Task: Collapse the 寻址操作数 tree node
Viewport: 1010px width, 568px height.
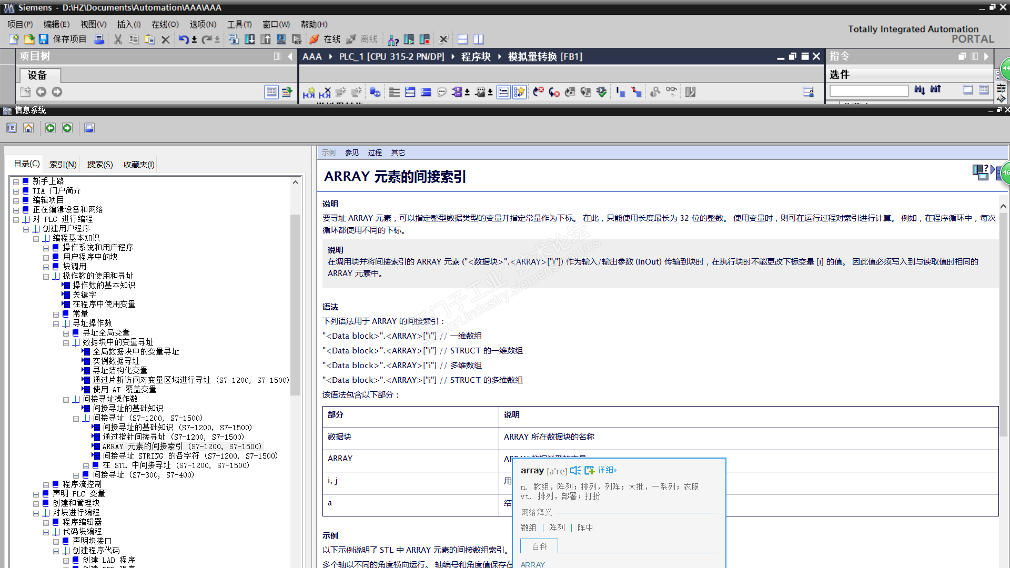Action: click(x=56, y=324)
